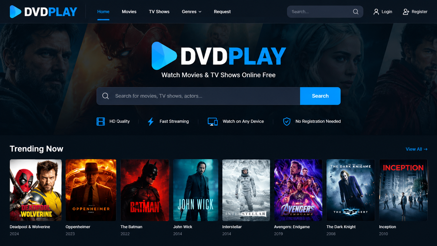Click the blue Search button
Screen dimensions: 437x246
click(x=320, y=96)
